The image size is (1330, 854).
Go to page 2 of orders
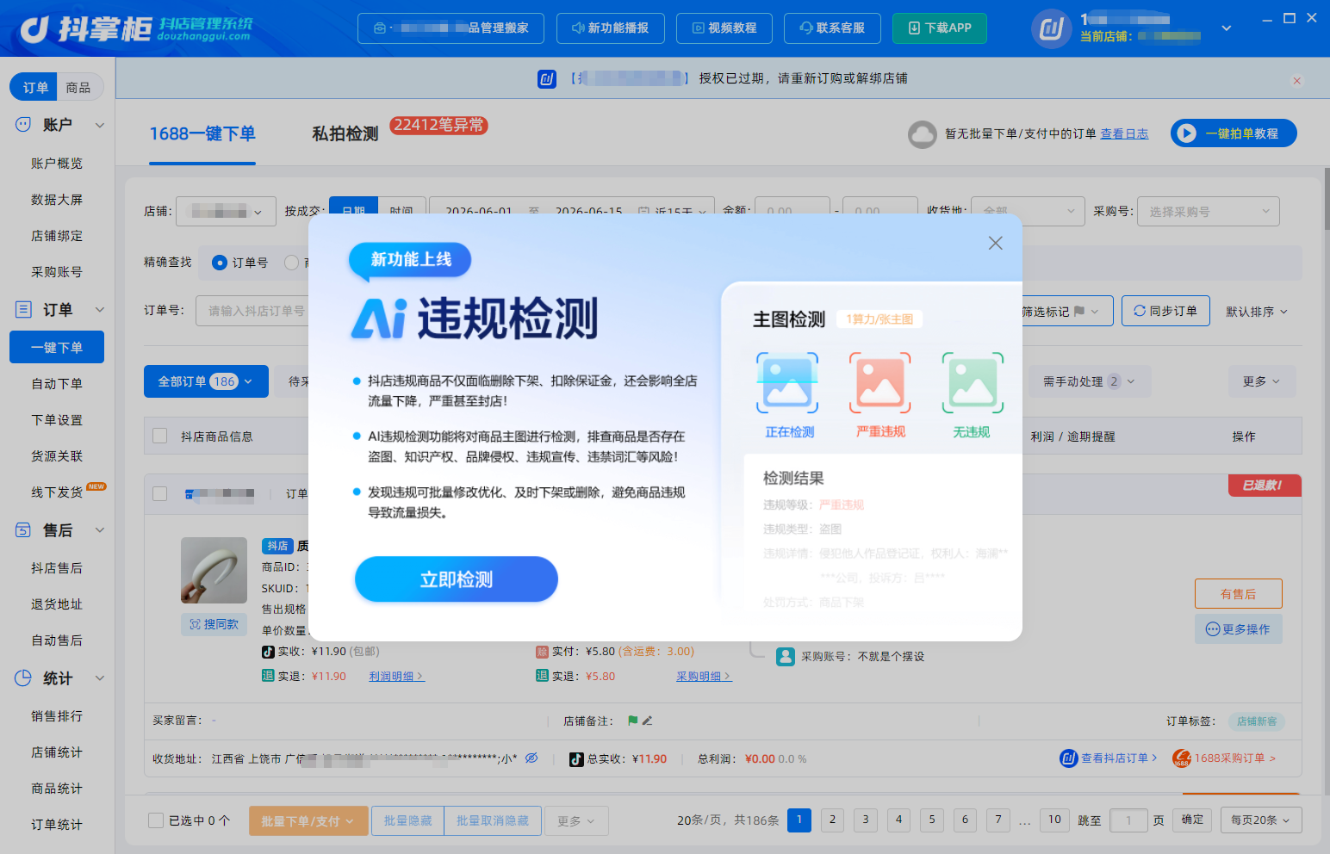(x=832, y=820)
